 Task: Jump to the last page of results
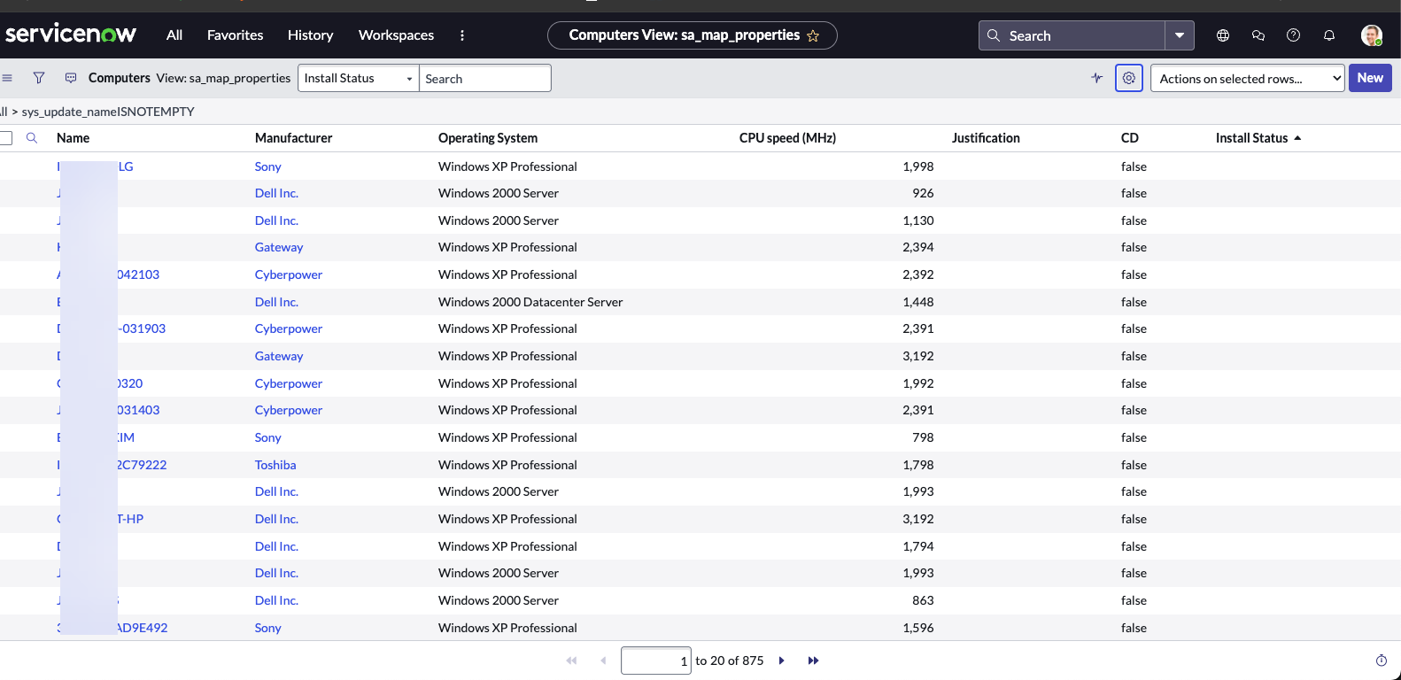click(x=813, y=661)
